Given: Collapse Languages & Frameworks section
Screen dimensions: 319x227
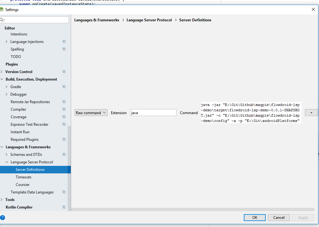Looking at the screenshot, I should pos(2,147).
